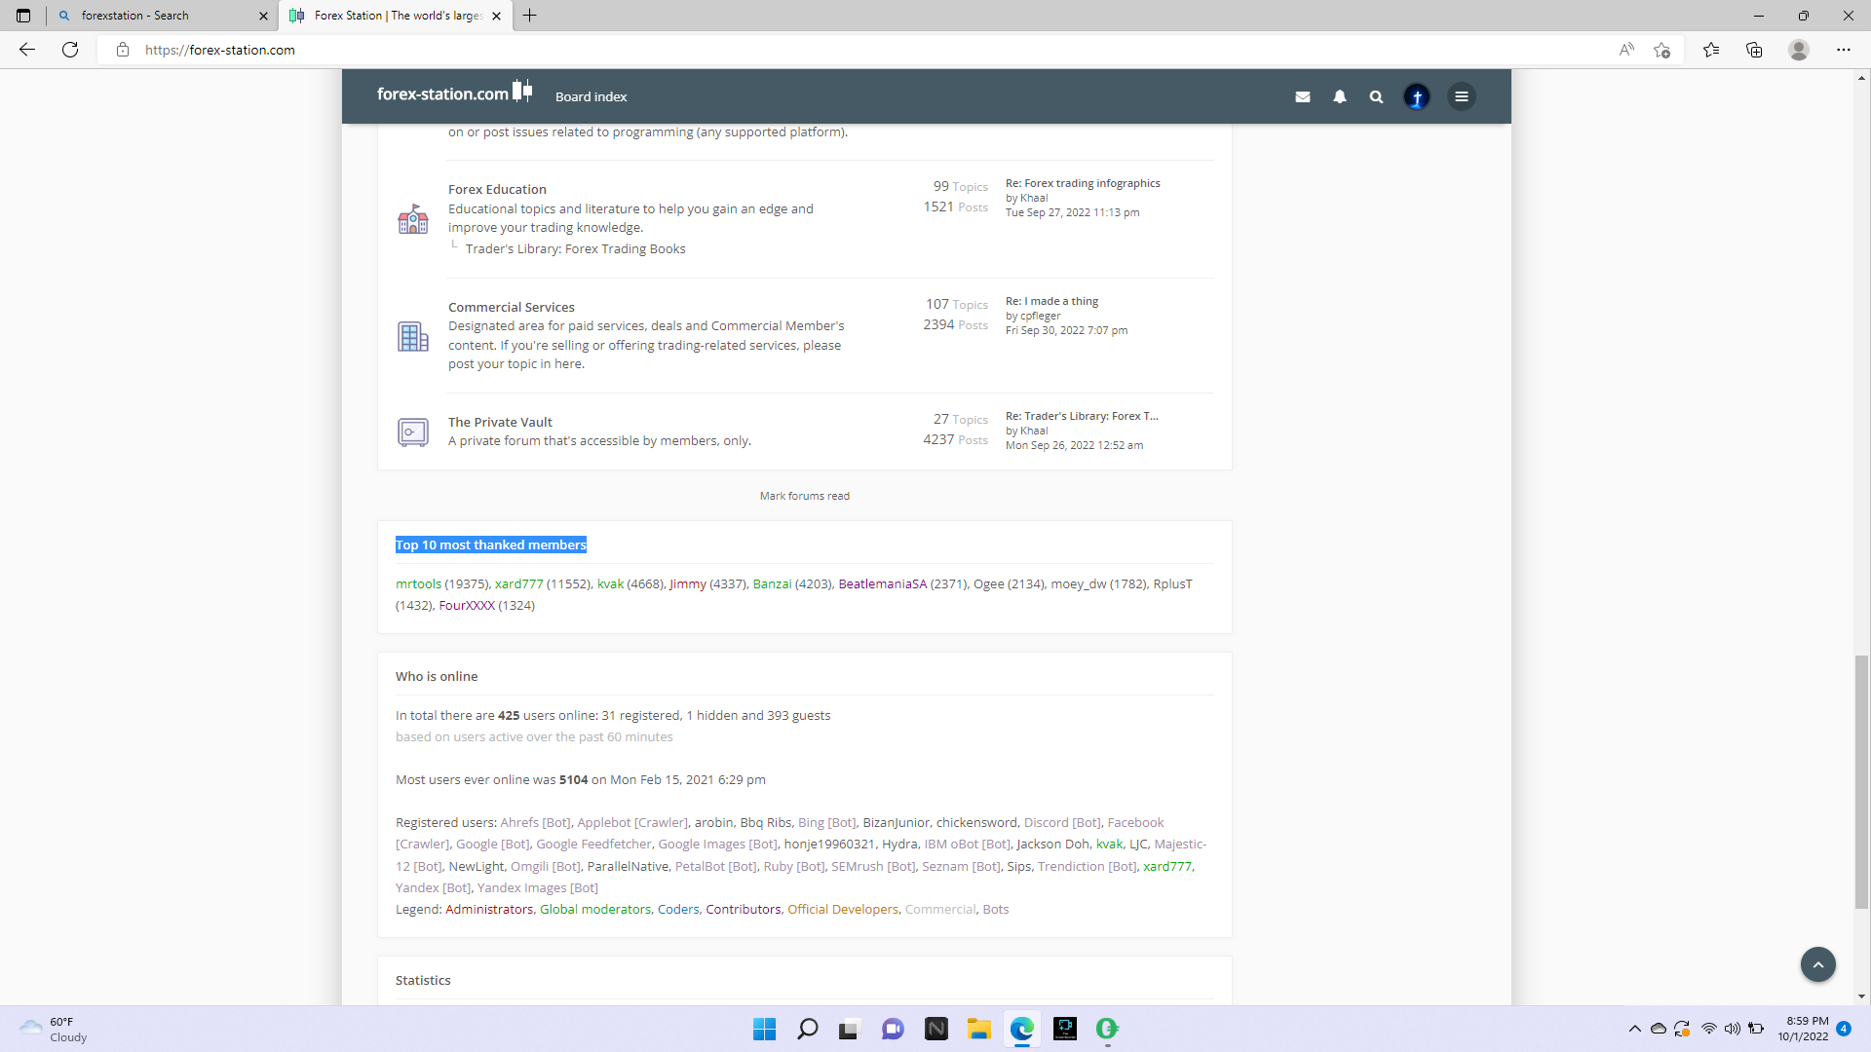
Task: Click scroll-to-top round arrow button
Action: pyautogui.click(x=1817, y=964)
